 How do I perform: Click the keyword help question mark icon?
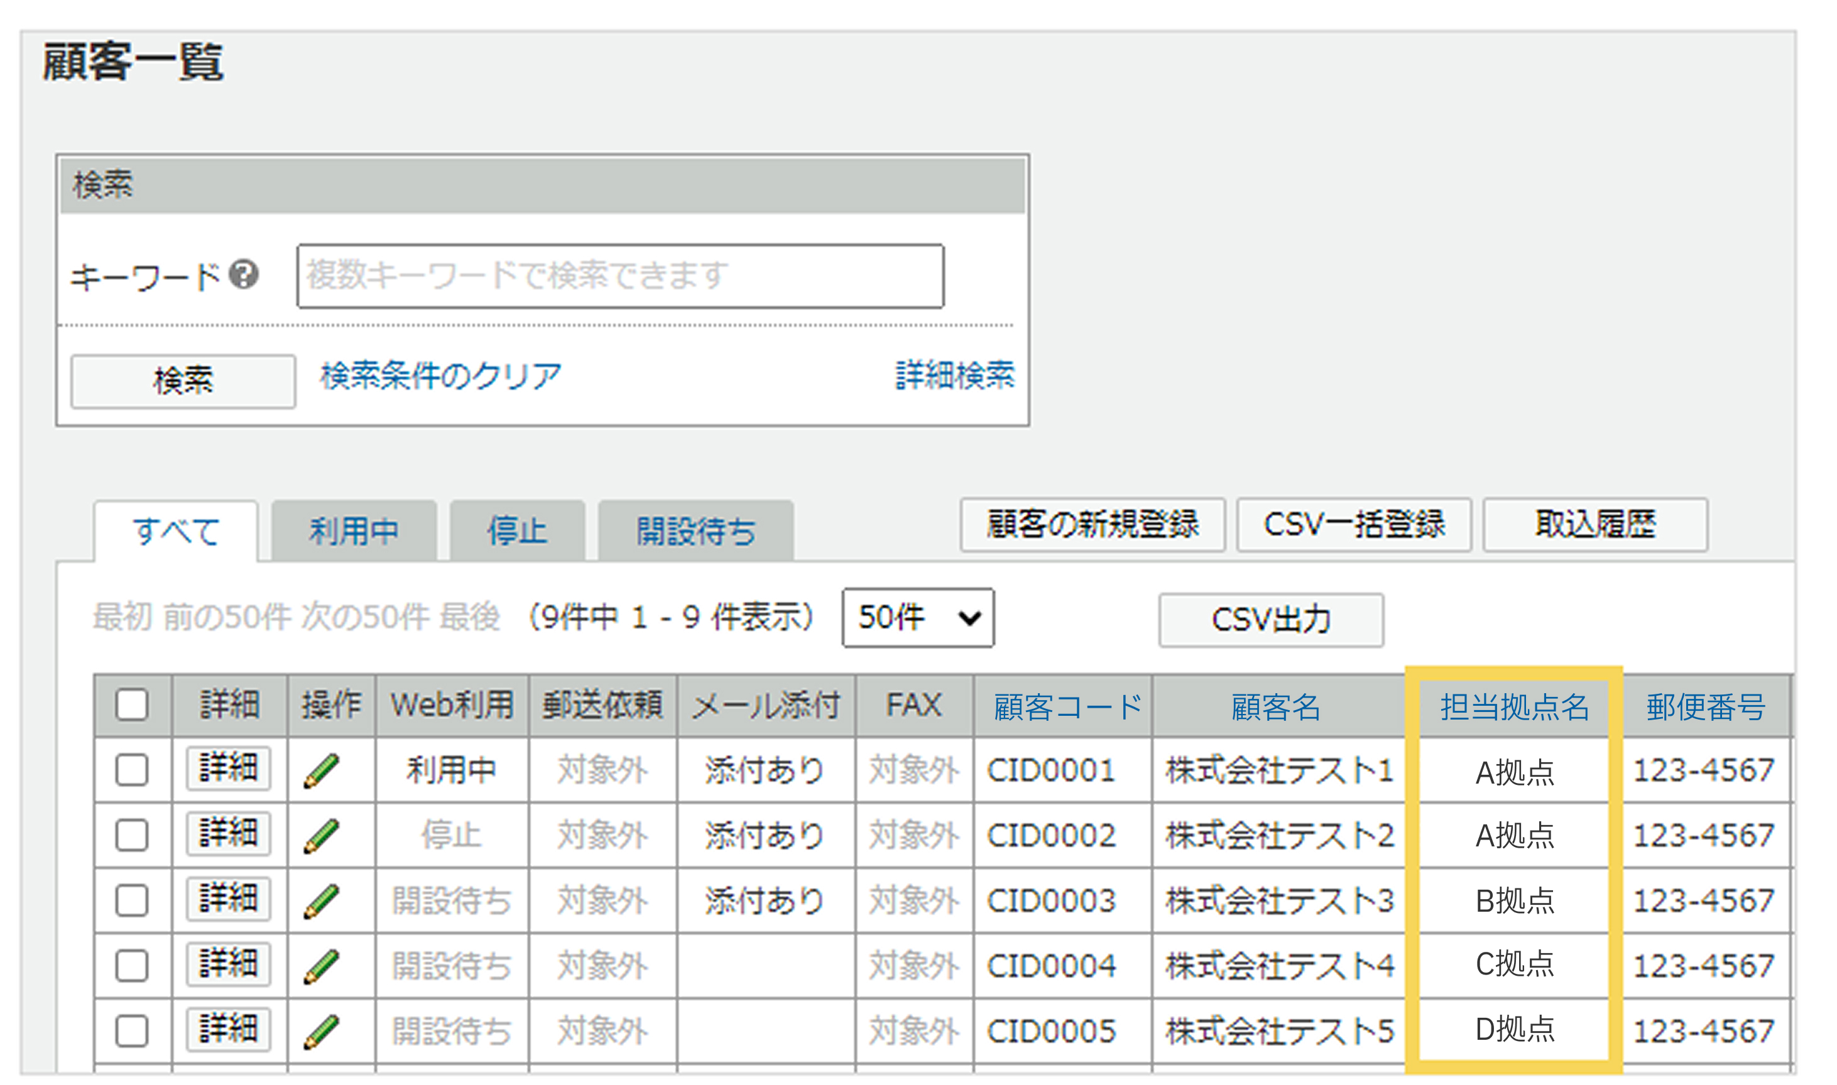pyautogui.click(x=244, y=275)
